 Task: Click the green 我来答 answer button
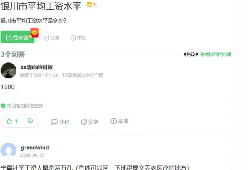18,37
